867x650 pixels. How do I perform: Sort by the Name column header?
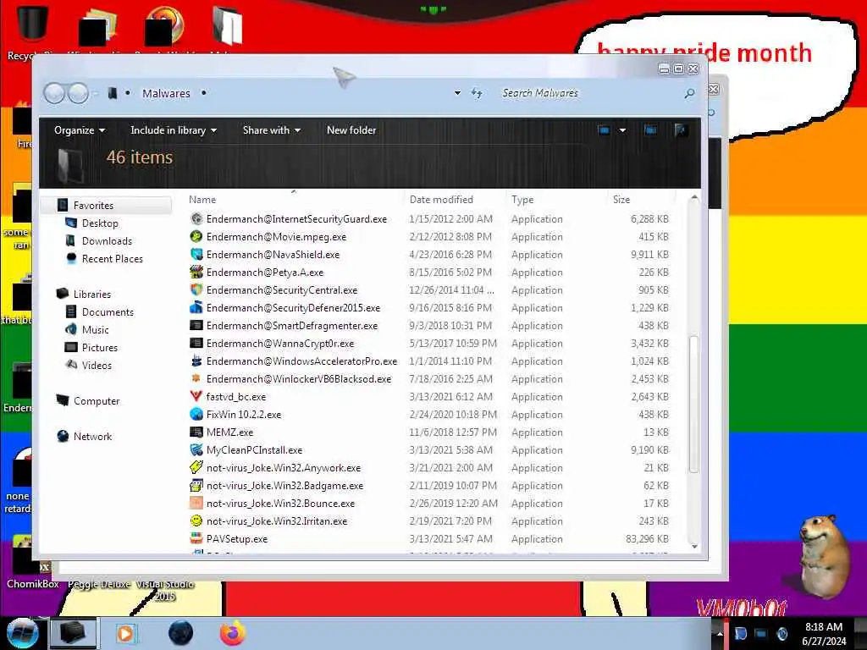[202, 200]
